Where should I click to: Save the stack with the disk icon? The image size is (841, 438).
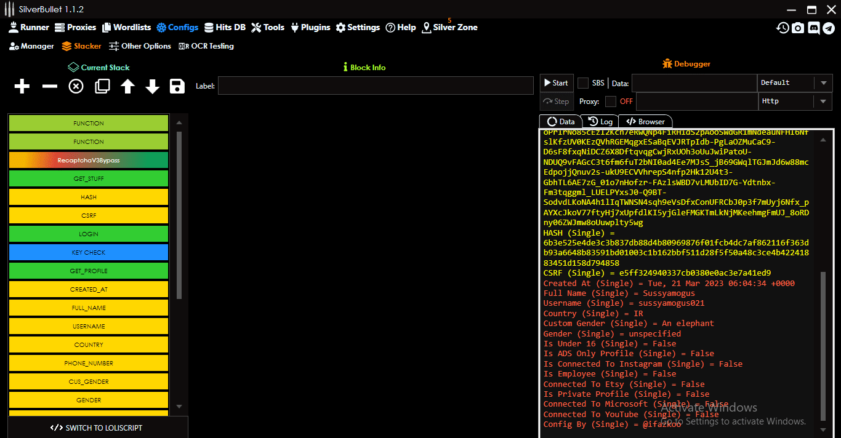(x=177, y=86)
